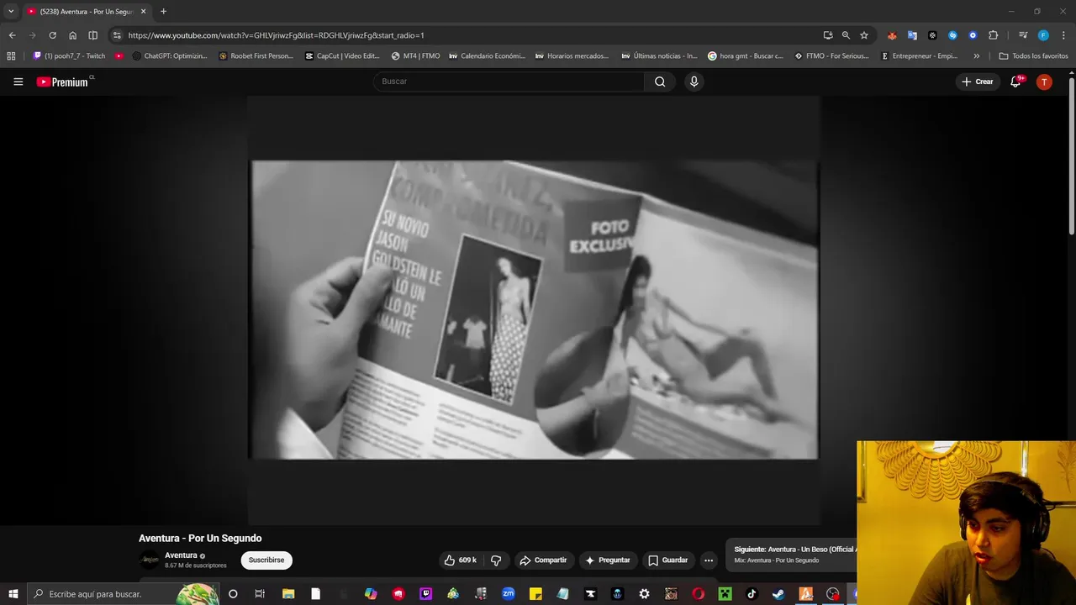Toggle the browser side panel icon
1076x605 pixels.
[92, 35]
